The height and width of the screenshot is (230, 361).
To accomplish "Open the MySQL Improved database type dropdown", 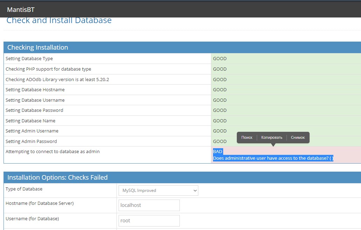I will pyautogui.click(x=158, y=191).
